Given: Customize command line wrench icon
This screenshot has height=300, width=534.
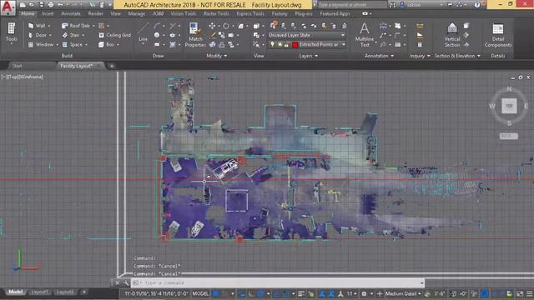Looking at the screenshot, I should pos(126,282).
